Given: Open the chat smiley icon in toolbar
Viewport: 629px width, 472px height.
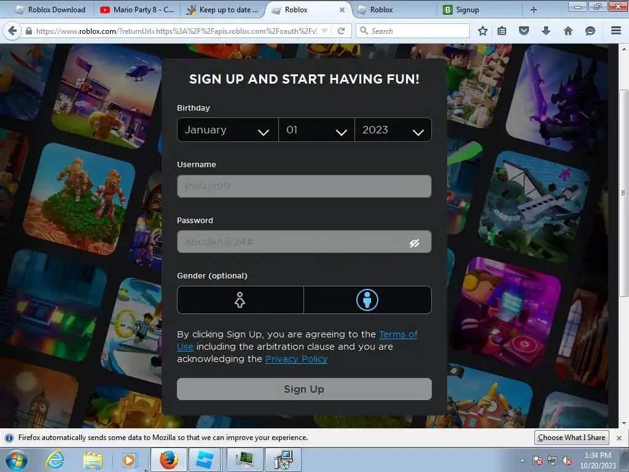Looking at the screenshot, I should (590, 31).
